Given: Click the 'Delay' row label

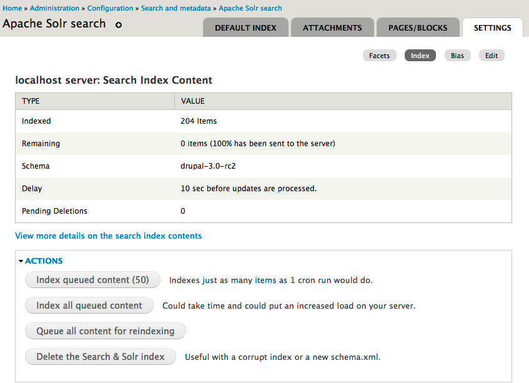Looking at the screenshot, I should [x=32, y=189].
